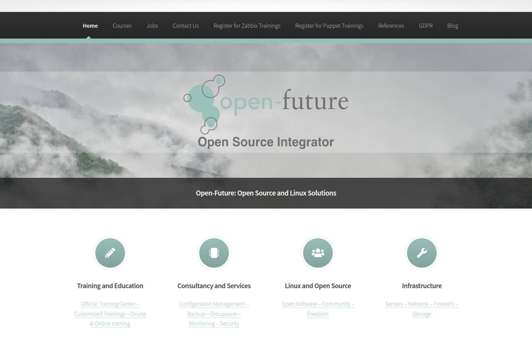Navigate to the References page

pos(391,26)
